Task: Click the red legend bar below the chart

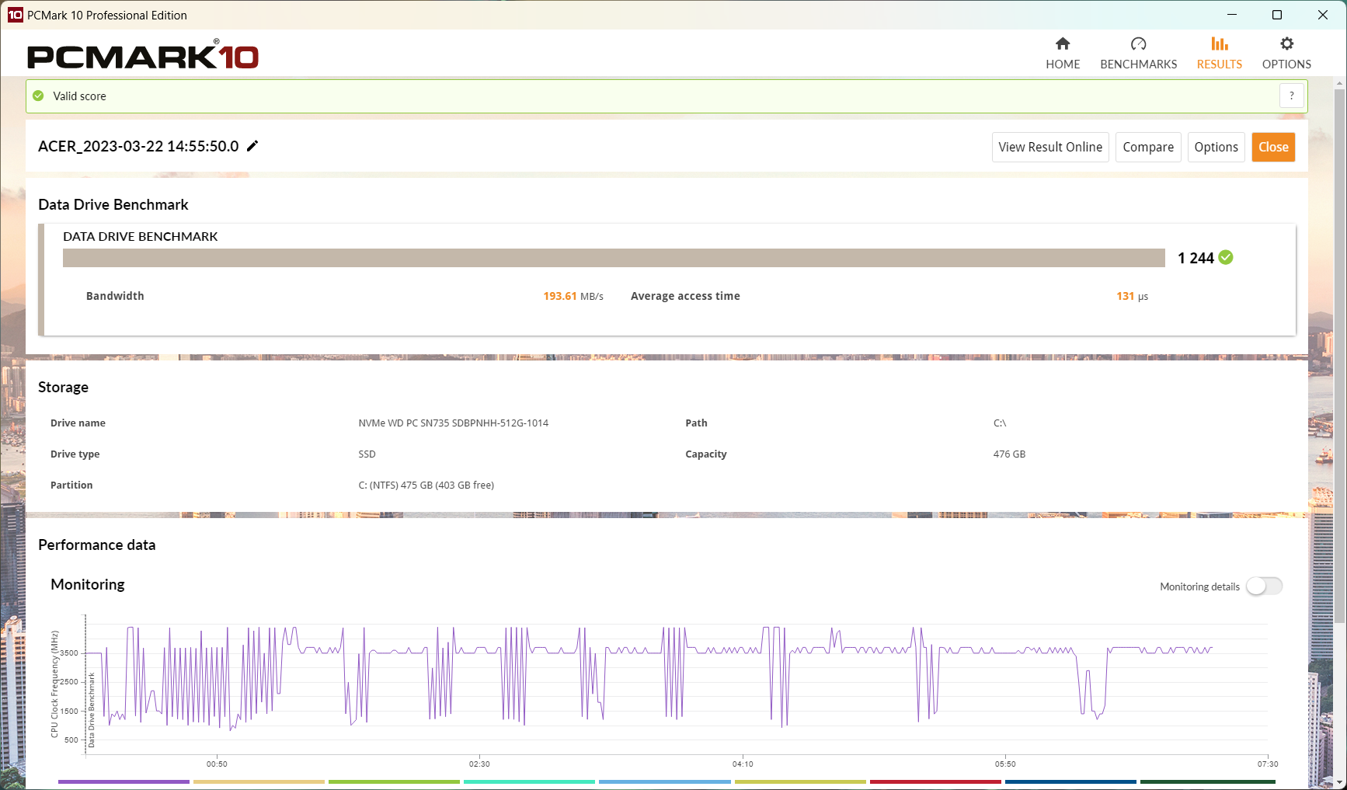Action: coord(935,781)
